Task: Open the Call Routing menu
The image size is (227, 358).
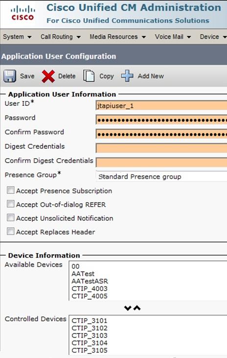Action: 61,37
